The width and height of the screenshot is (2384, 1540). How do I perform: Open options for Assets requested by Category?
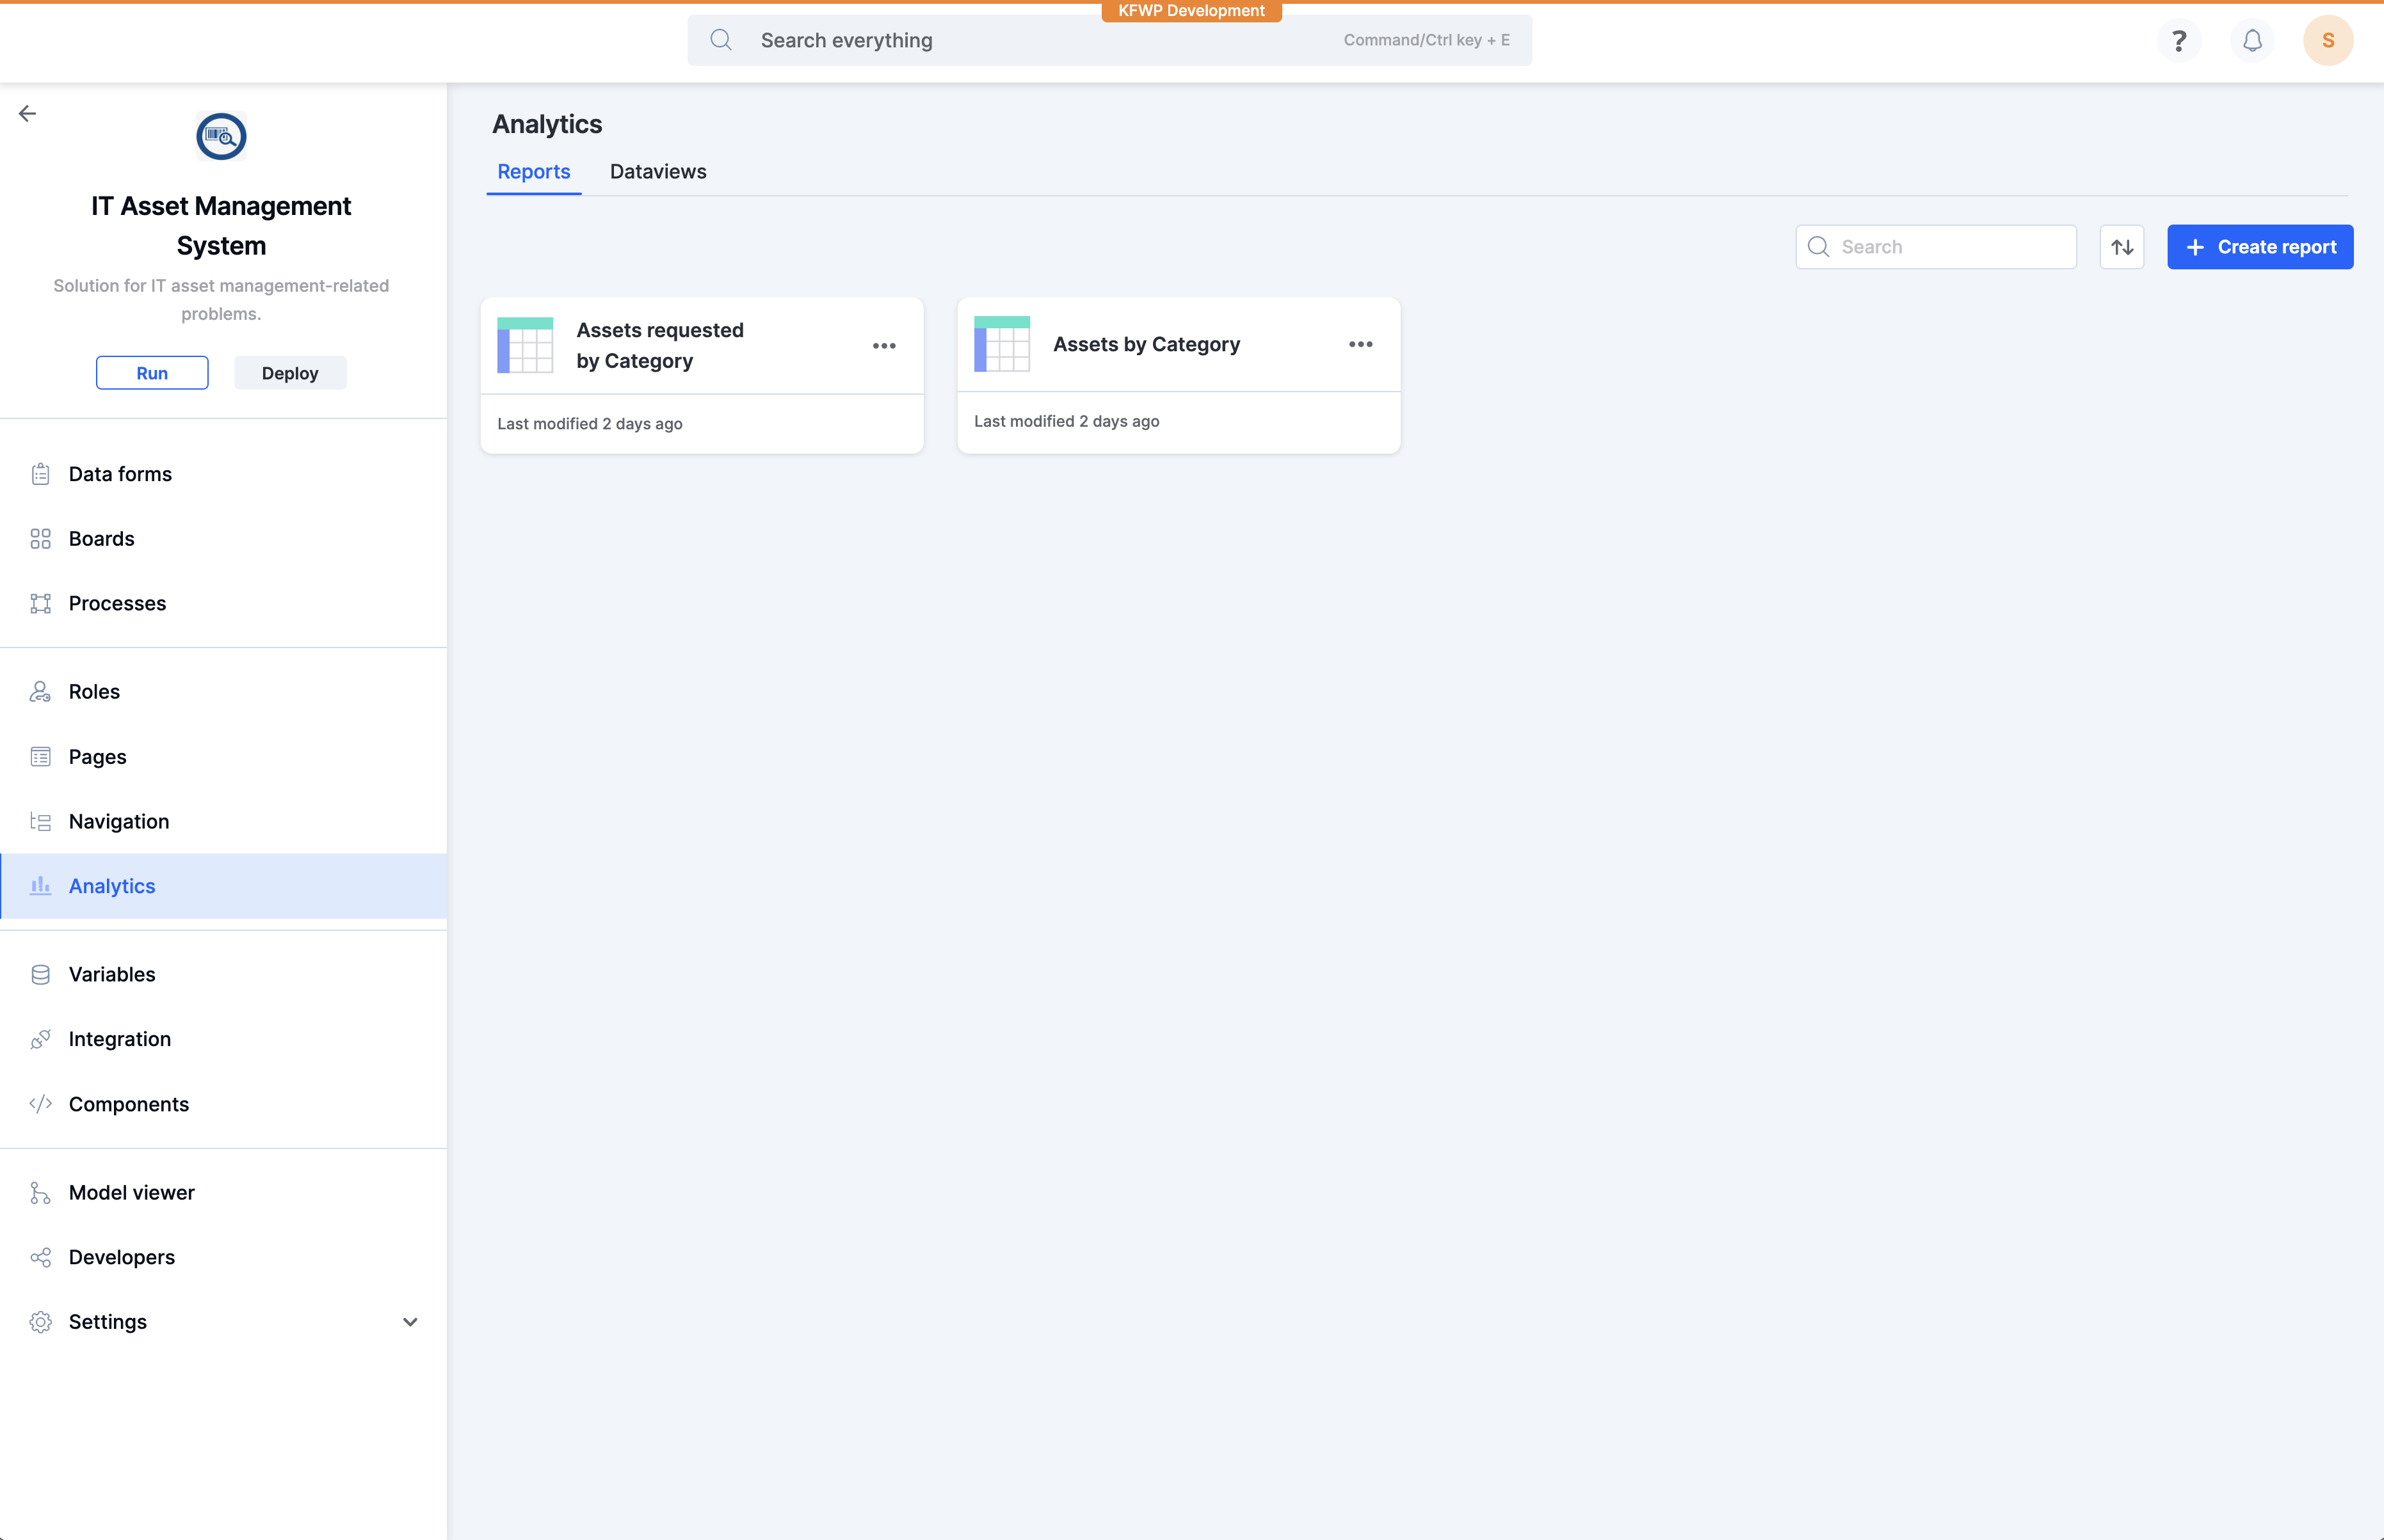883,346
